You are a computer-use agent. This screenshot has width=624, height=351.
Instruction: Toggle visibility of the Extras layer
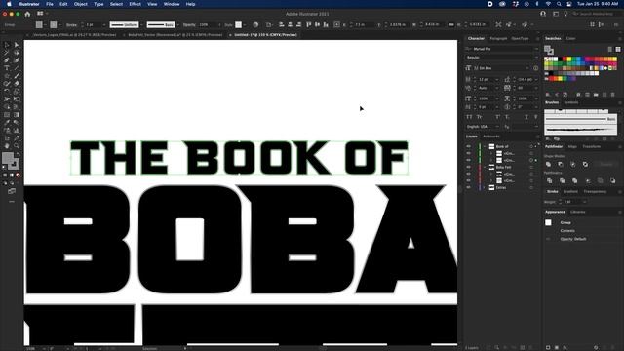tap(468, 187)
